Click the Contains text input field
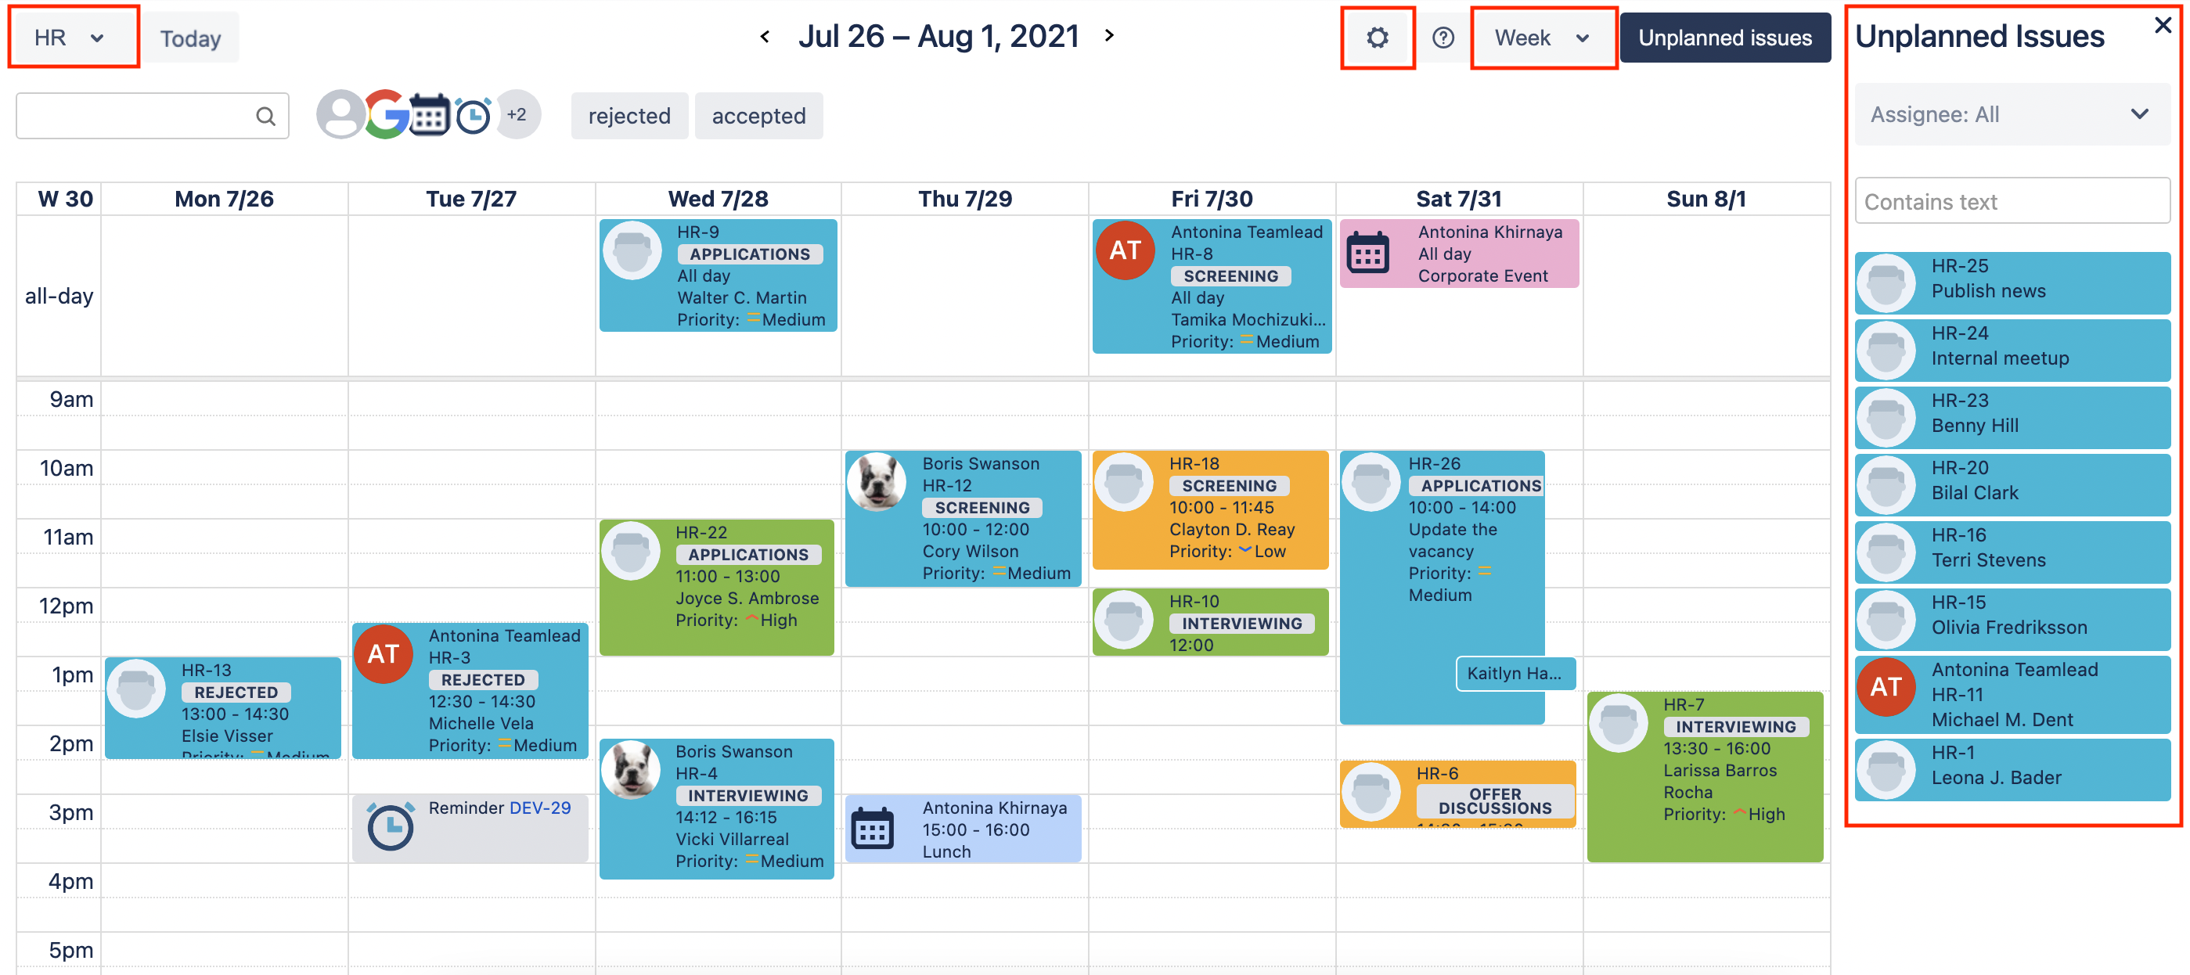The width and height of the screenshot is (2190, 975). tap(2011, 203)
